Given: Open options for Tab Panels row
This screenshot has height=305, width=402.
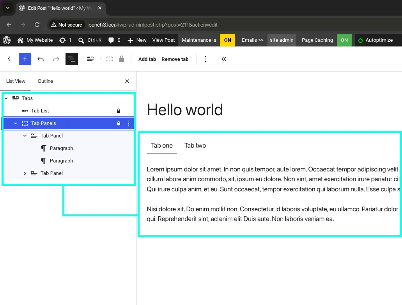Looking at the screenshot, I should [x=128, y=123].
